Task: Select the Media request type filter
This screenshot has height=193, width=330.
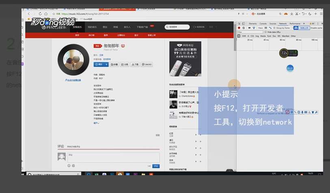Action: click(263, 36)
